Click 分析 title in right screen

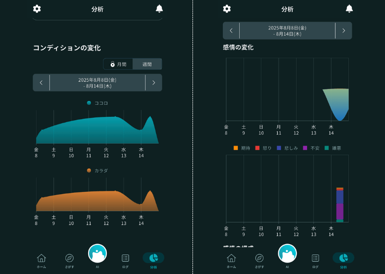(287, 9)
